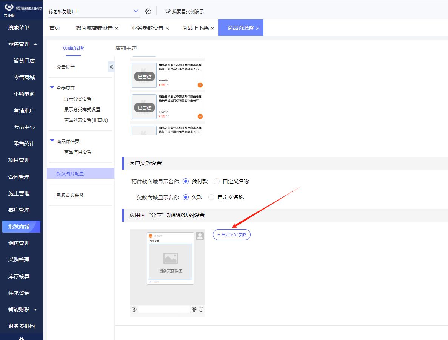
Task: Click the 当前页面截图 share preview thumbnail
Action: tap(170, 261)
